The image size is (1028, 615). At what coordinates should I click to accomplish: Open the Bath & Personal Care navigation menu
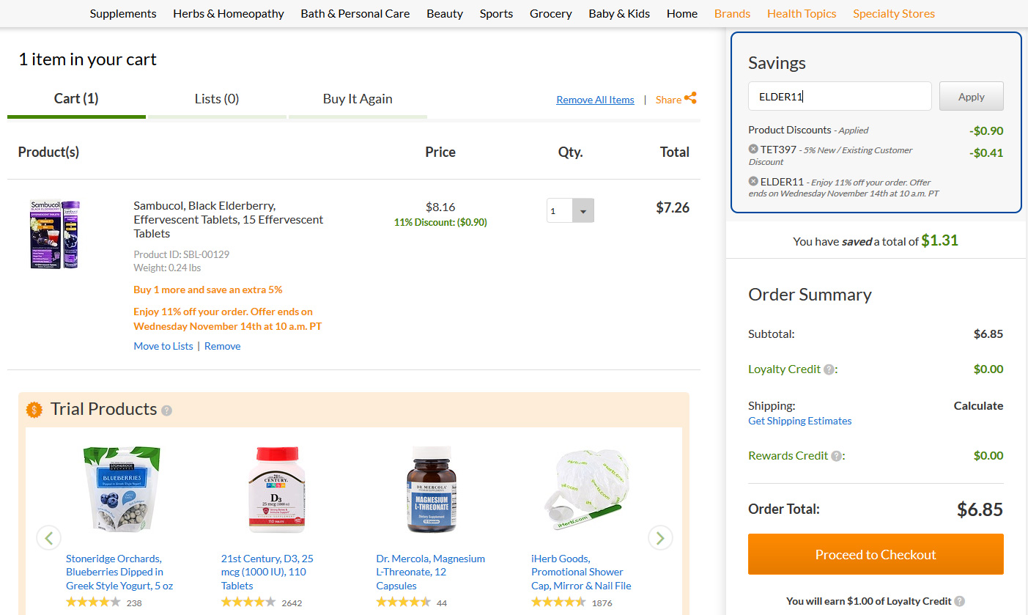tap(355, 13)
